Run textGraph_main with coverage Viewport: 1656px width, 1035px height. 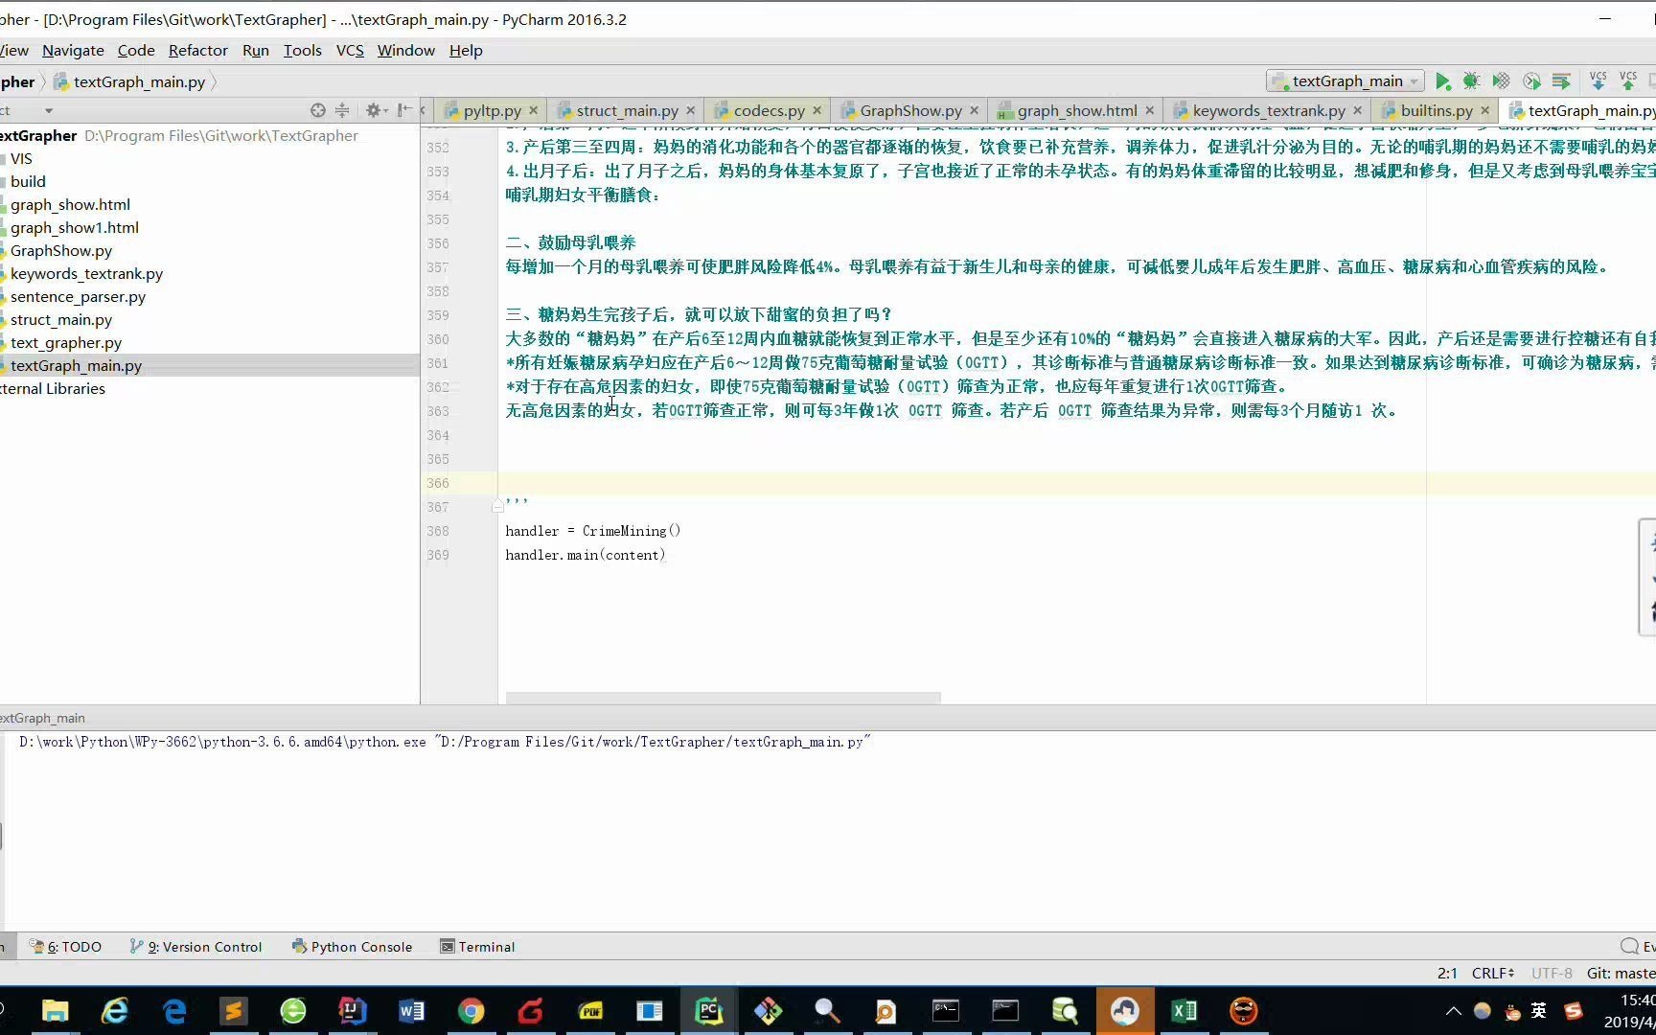pos(1501,80)
